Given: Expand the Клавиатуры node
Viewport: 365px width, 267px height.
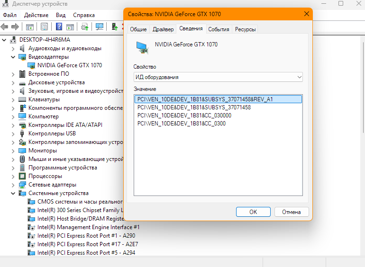Looking at the screenshot, I should click(x=13, y=100).
